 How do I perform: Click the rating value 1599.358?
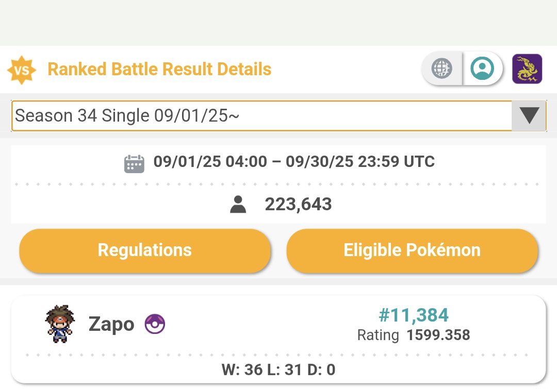click(x=438, y=335)
